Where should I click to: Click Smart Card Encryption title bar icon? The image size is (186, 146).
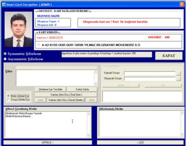(4, 5)
